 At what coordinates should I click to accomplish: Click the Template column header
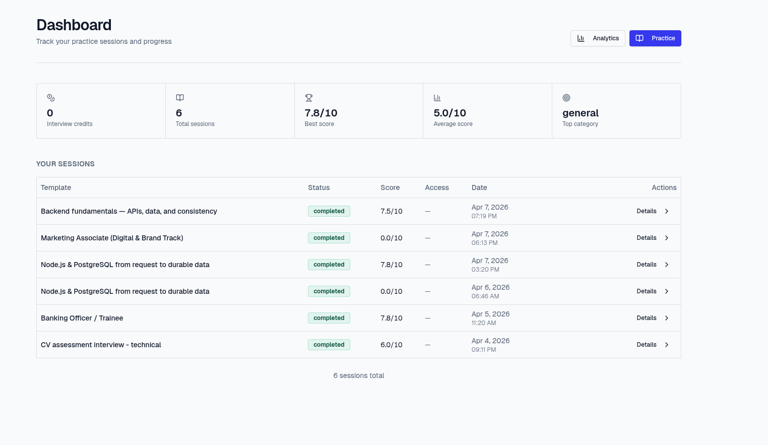(x=56, y=187)
